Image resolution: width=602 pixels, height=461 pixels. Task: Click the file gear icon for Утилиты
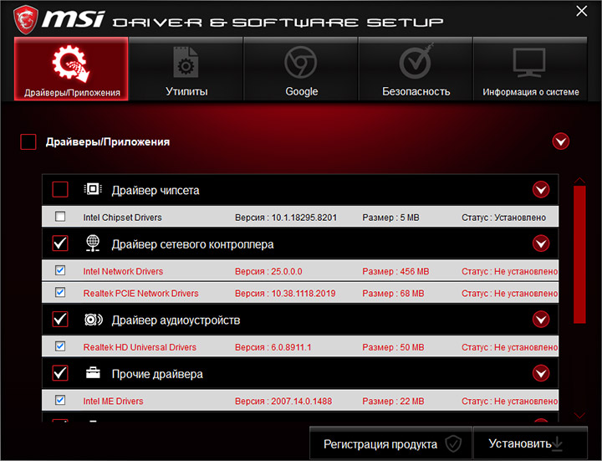click(186, 62)
